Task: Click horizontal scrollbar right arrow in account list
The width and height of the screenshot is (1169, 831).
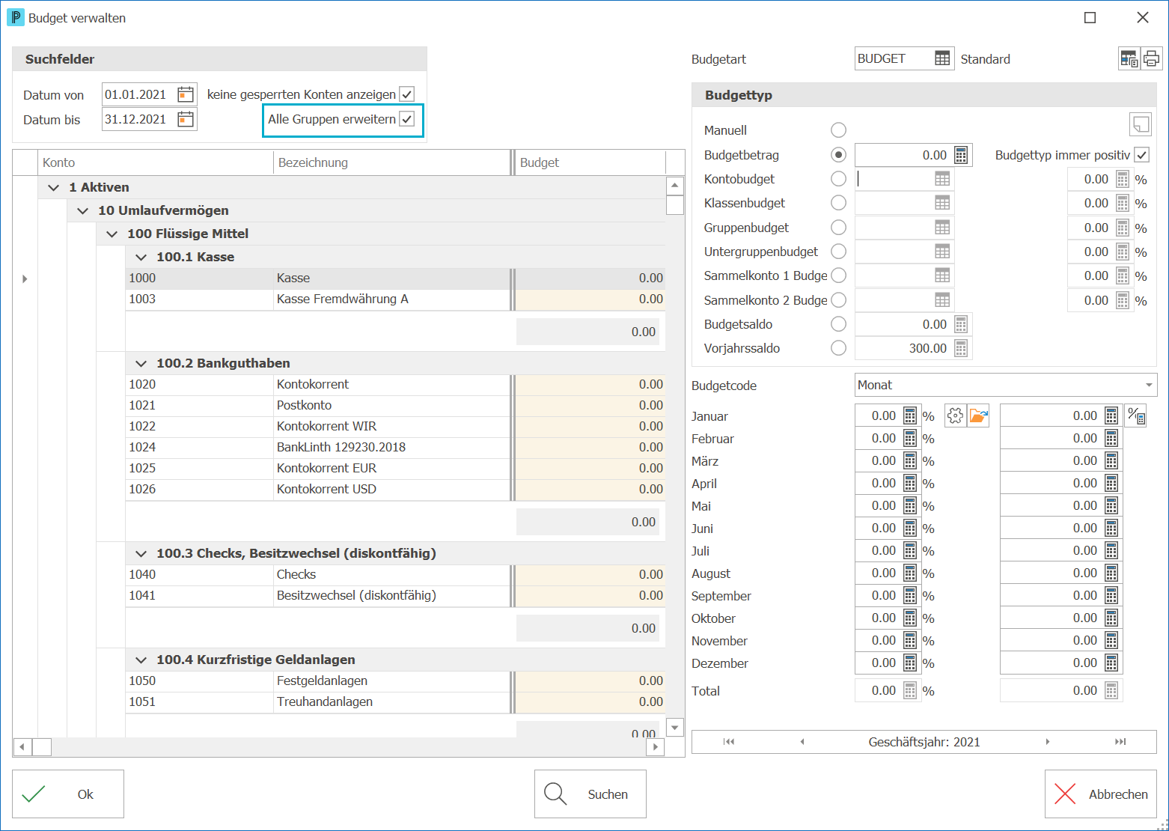Action: pyautogui.click(x=656, y=746)
